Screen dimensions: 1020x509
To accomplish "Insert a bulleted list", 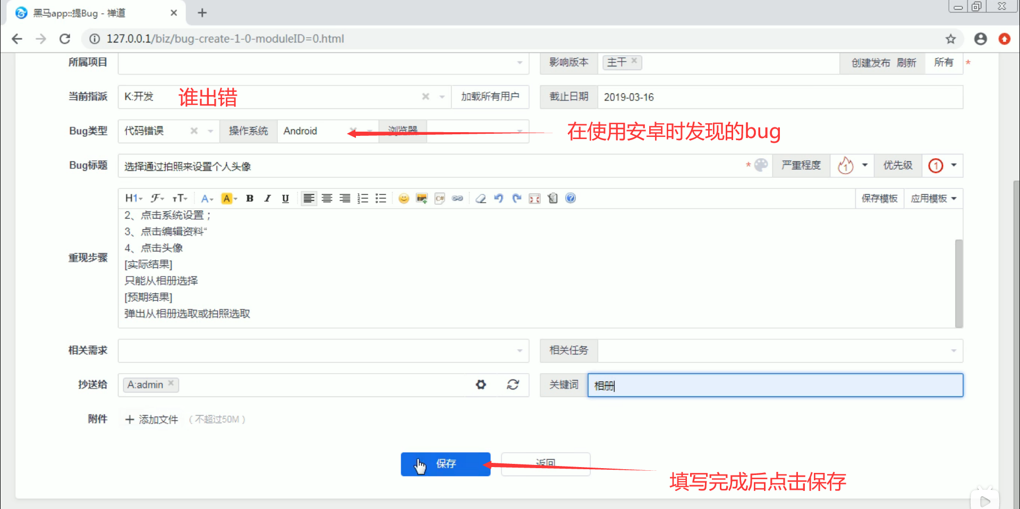I will (381, 199).
